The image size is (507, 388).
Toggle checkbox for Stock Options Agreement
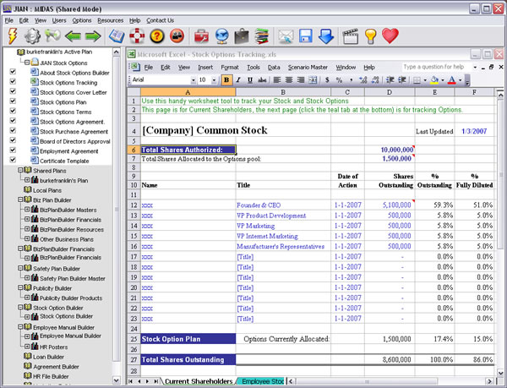click(13, 121)
